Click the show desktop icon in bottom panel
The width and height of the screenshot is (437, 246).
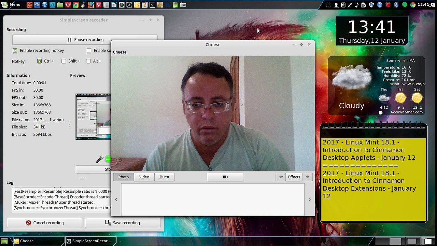point(4,241)
